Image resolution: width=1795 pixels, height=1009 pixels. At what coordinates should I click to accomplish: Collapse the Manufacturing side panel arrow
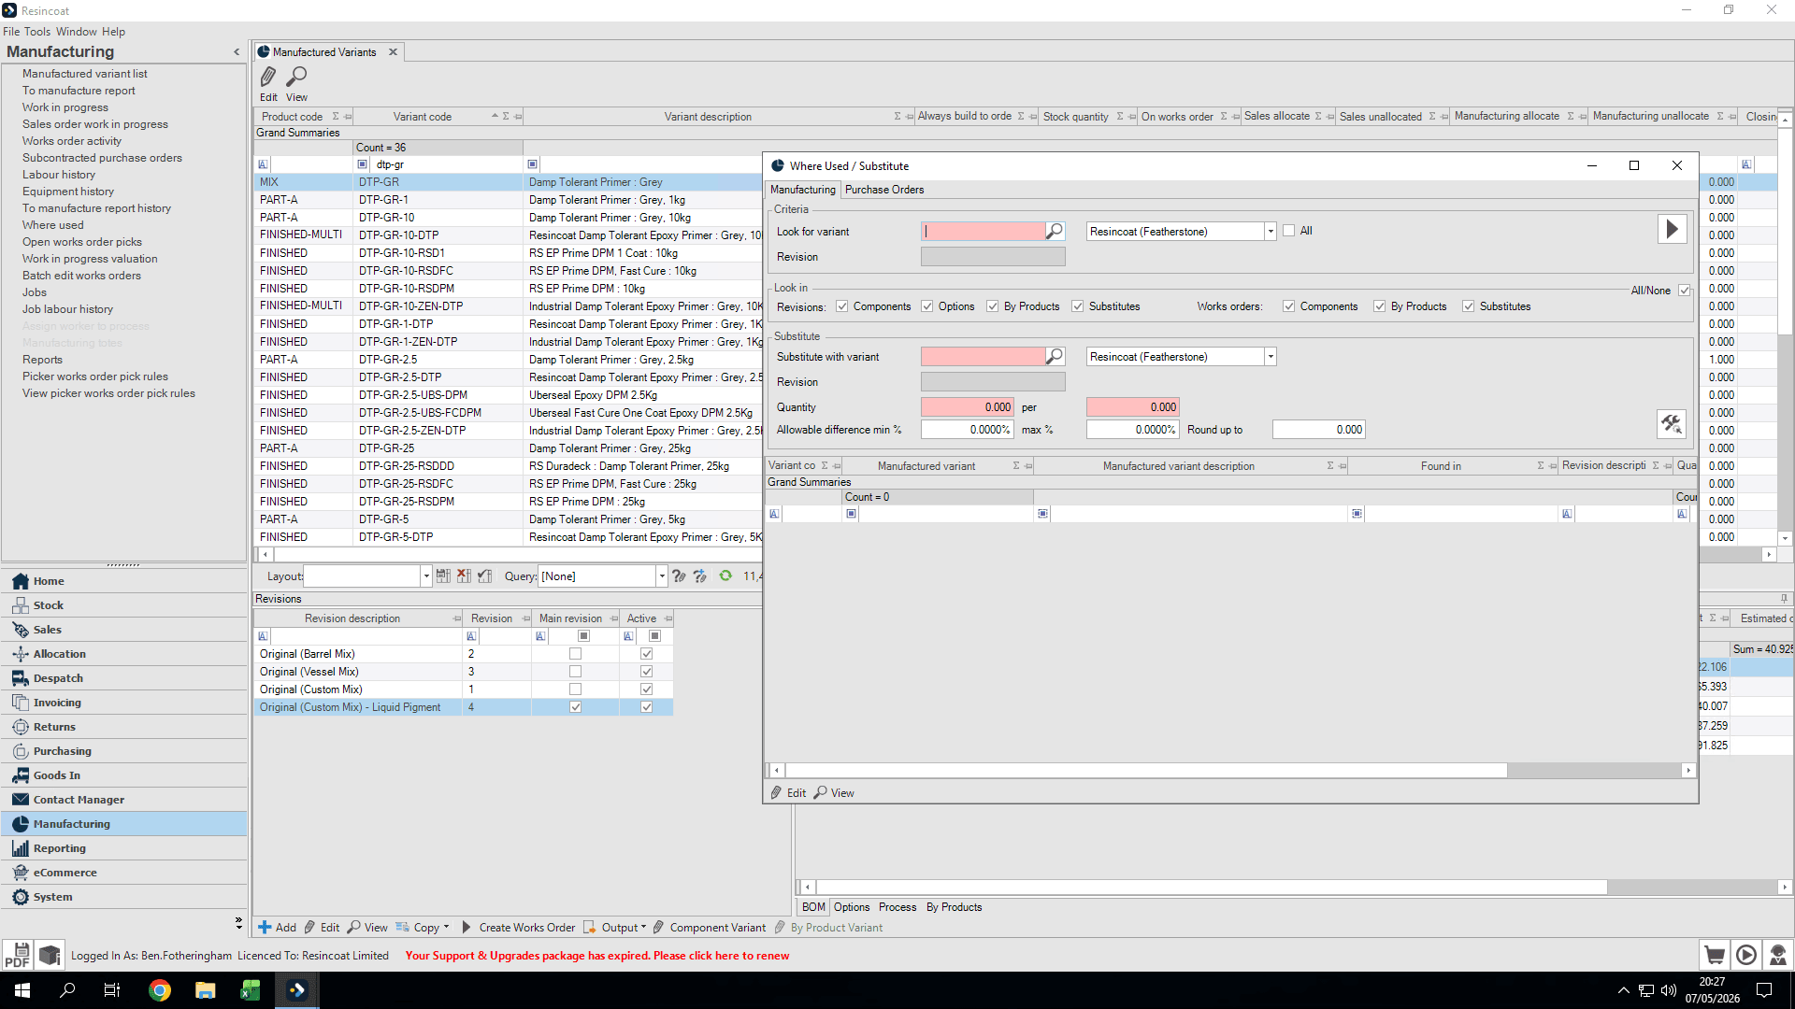tap(237, 52)
